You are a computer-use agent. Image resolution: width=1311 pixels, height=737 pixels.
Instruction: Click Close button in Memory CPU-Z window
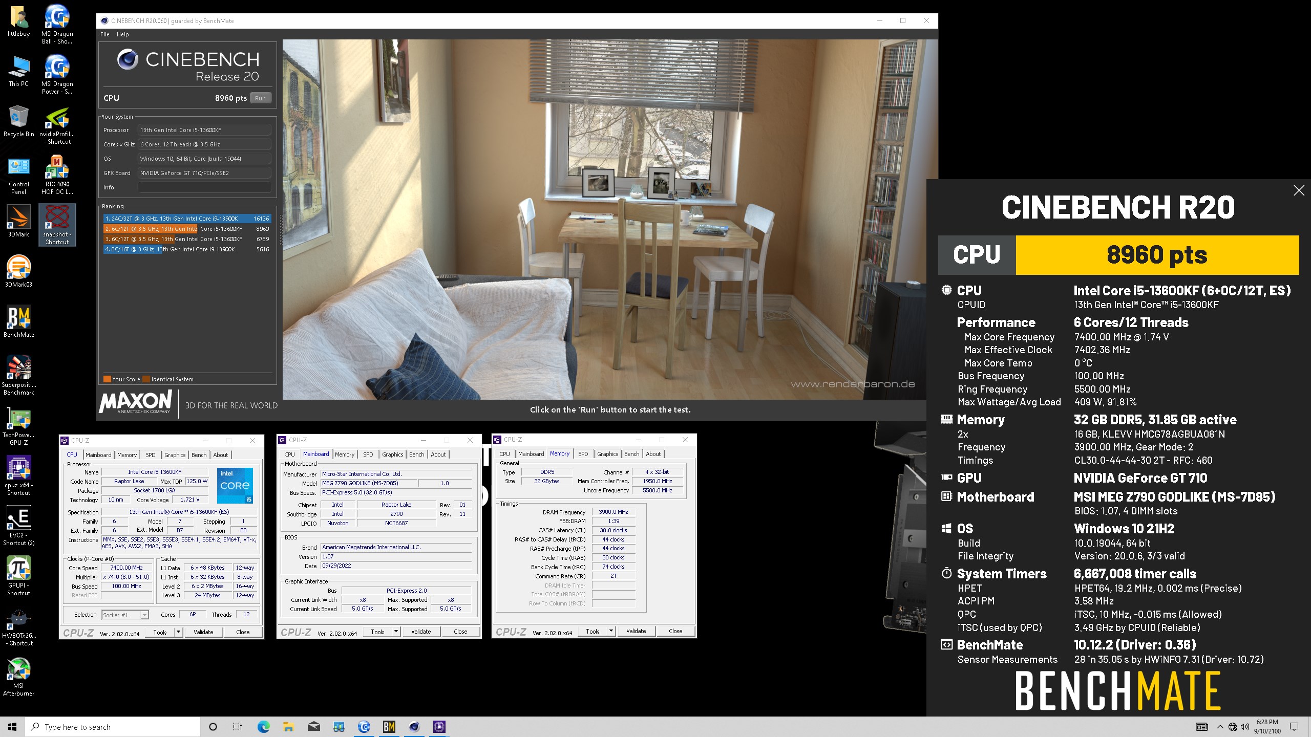click(x=676, y=631)
